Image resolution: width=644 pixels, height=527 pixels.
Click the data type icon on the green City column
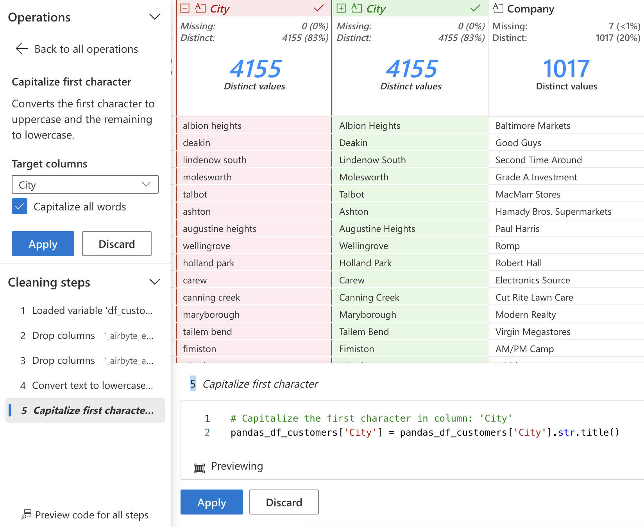356,8
